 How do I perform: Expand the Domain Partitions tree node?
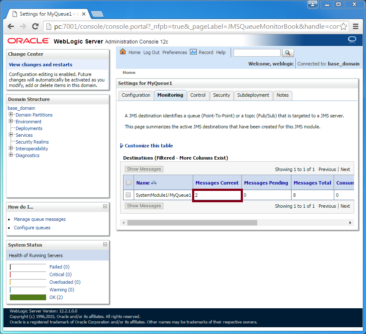(x=11, y=114)
